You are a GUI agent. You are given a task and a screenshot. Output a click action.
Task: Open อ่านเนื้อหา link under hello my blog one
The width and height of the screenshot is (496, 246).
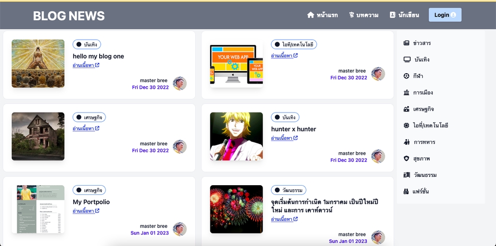pyautogui.click(x=86, y=65)
